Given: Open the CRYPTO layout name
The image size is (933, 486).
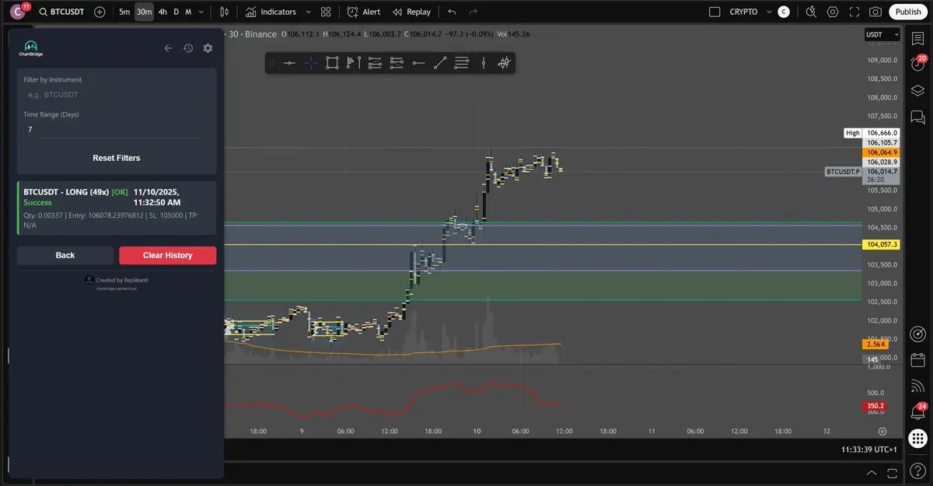Looking at the screenshot, I should click(x=743, y=12).
